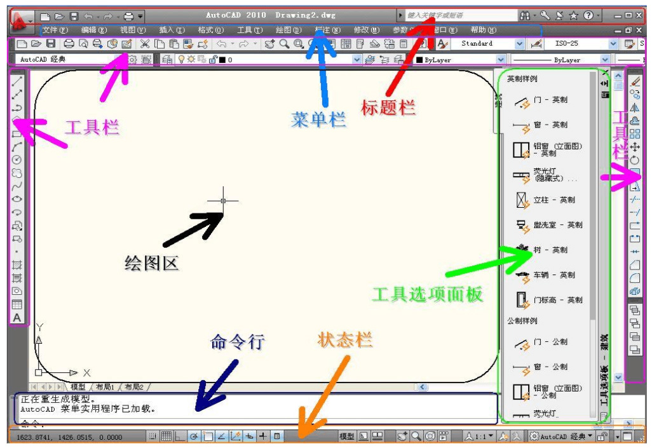
Task: Open the 视图 menu
Action: click(133, 30)
